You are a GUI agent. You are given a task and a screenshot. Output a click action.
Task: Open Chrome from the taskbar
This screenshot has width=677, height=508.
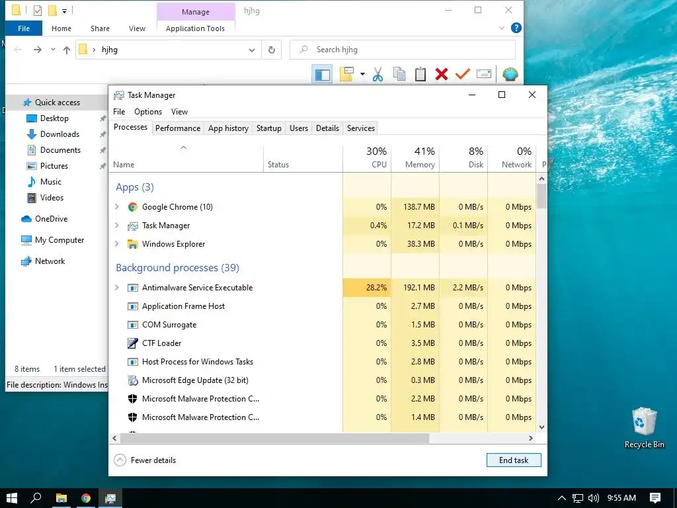[86, 498]
